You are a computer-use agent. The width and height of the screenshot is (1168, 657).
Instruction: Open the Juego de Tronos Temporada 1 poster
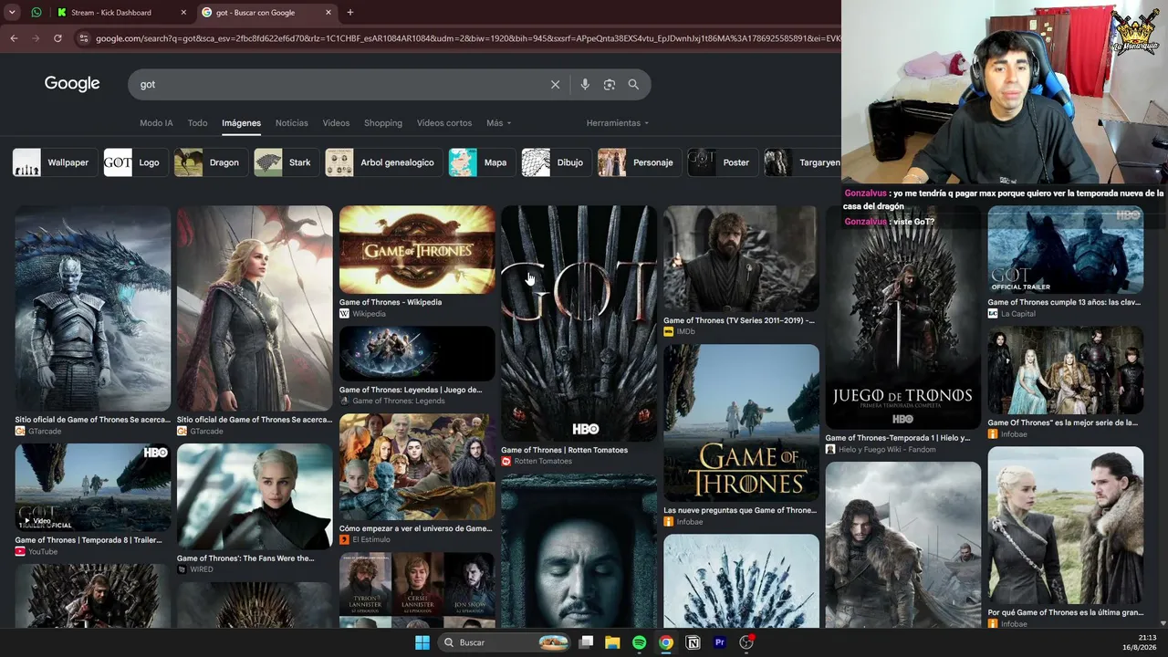(x=903, y=317)
